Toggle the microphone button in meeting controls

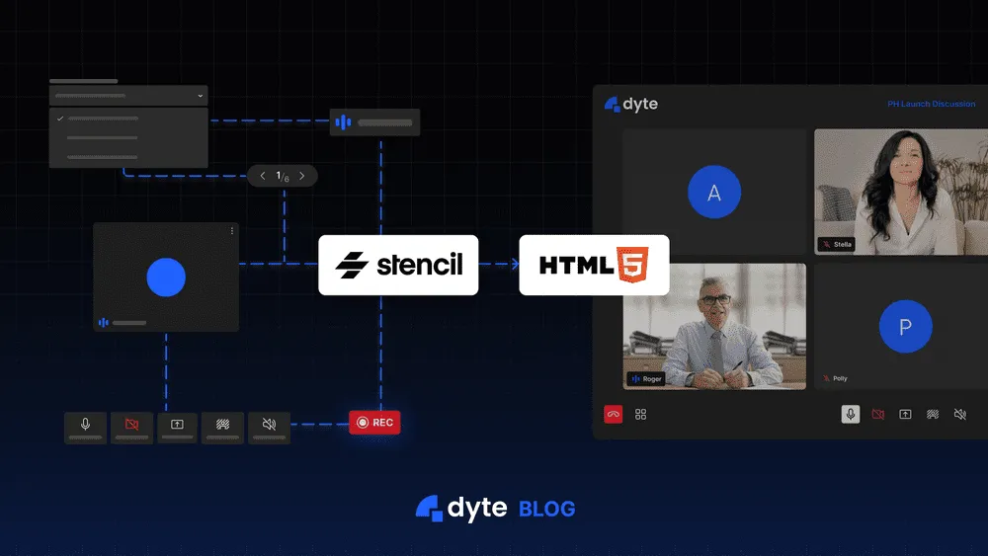click(851, 414)
